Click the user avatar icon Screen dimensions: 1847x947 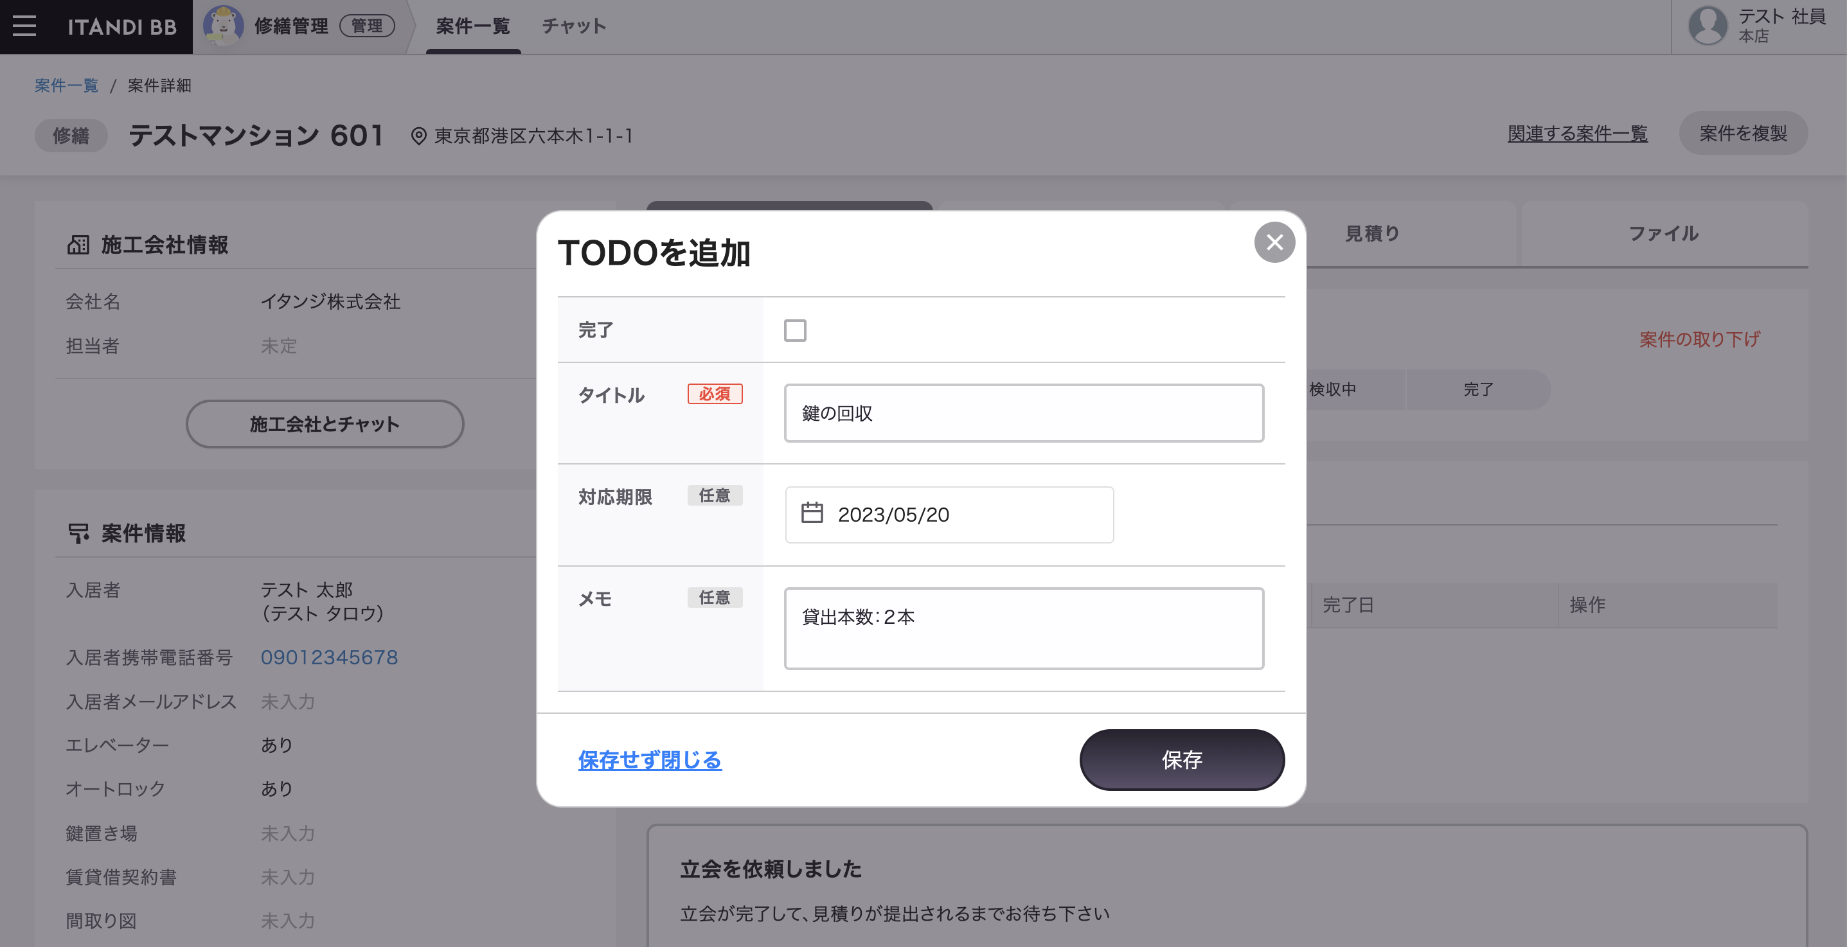pos(1708,26)
